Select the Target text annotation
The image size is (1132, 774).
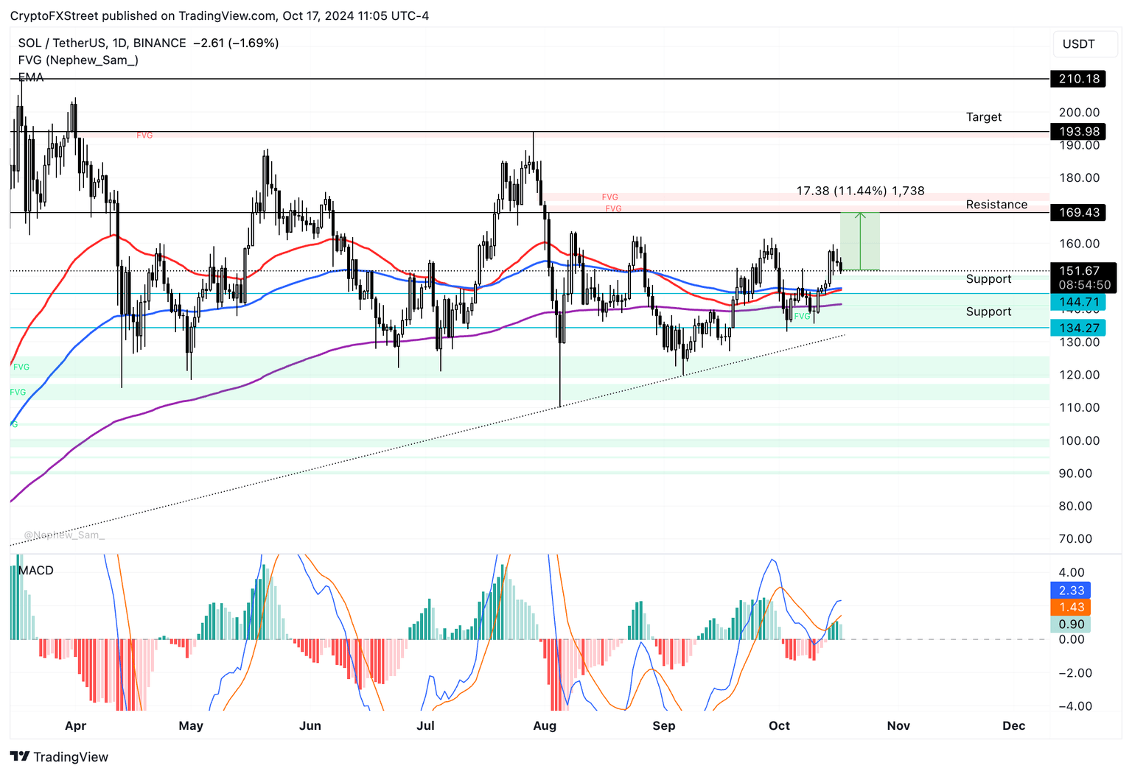(984, 117)
